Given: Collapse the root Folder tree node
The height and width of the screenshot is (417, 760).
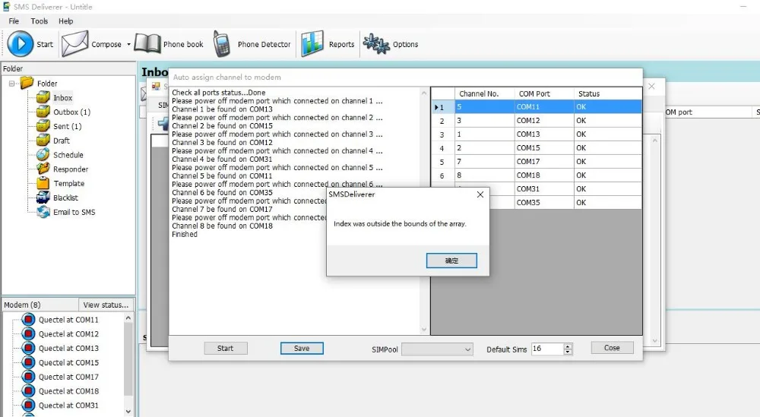Looking at the screenshot, I should [x=11, y=84].
